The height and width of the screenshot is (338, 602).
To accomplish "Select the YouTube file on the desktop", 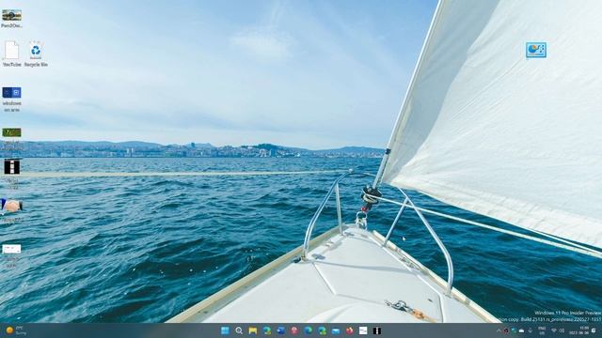I will [x=12, y=54].
